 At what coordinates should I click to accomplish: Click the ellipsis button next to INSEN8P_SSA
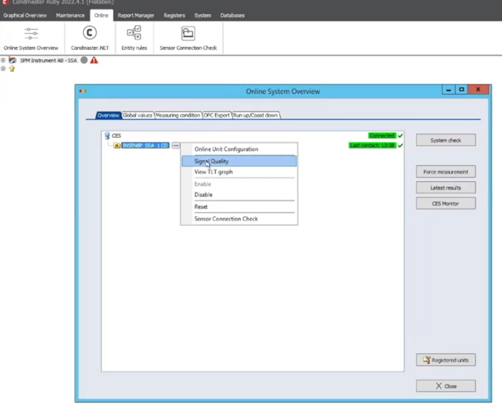point(175,145)
